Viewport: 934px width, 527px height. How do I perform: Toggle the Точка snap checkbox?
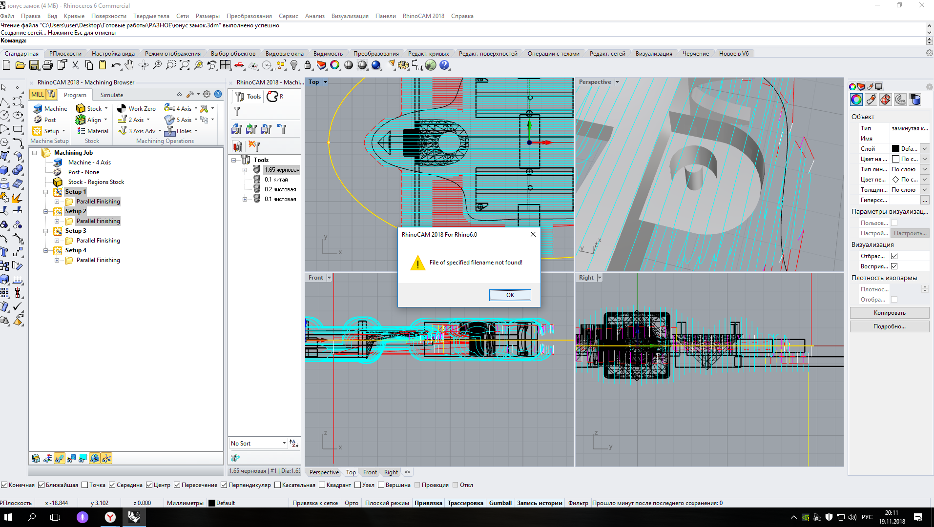85,485
